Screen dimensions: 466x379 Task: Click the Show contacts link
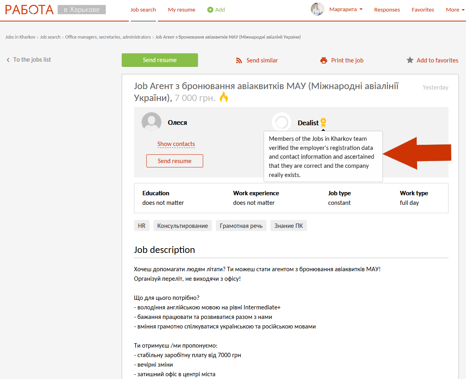[176, 144]
